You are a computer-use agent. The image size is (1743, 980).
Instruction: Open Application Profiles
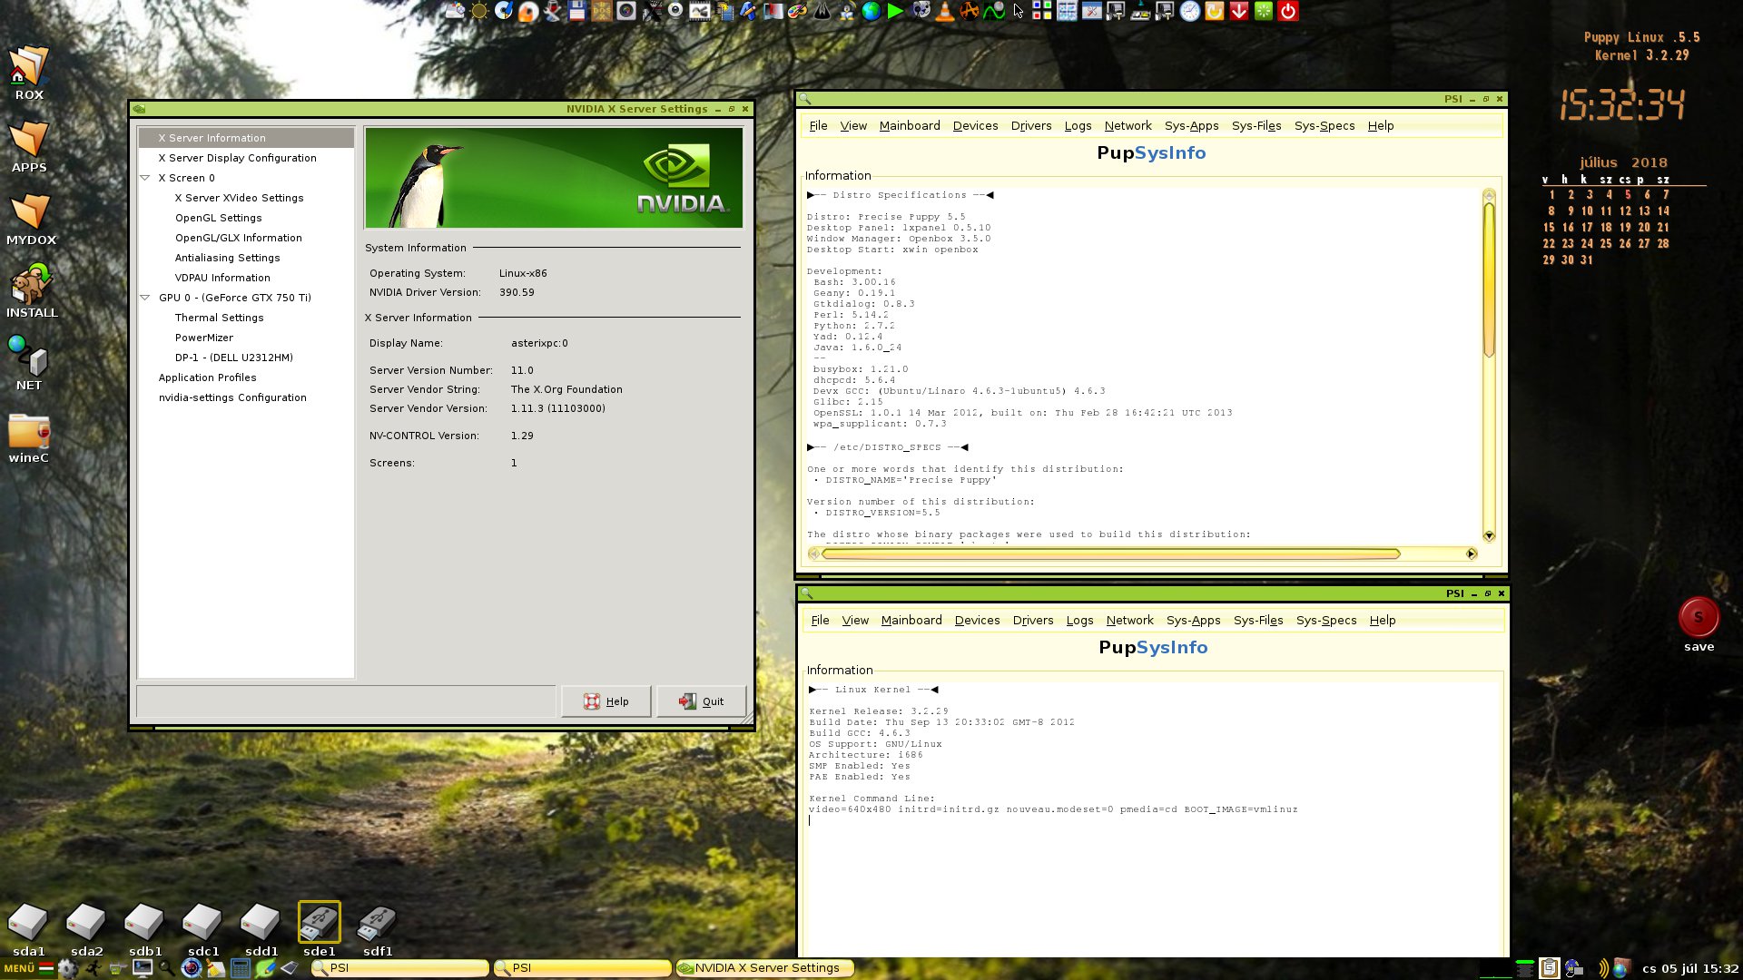point(207,377)
